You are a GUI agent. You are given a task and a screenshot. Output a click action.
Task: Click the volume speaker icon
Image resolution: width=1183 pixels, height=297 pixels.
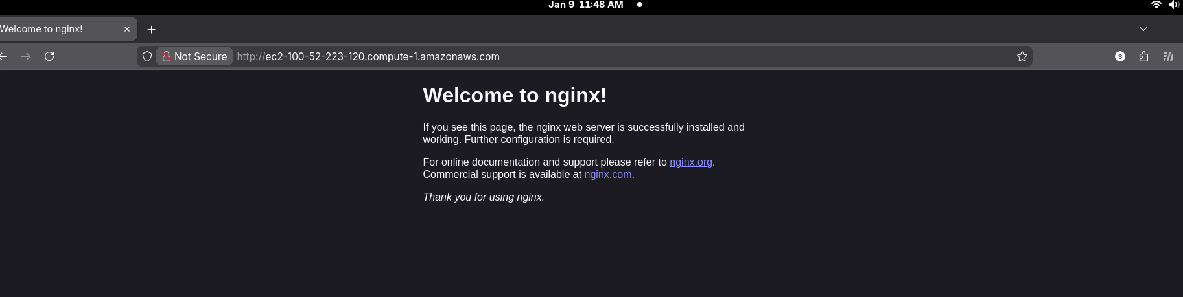(1174, 5)
